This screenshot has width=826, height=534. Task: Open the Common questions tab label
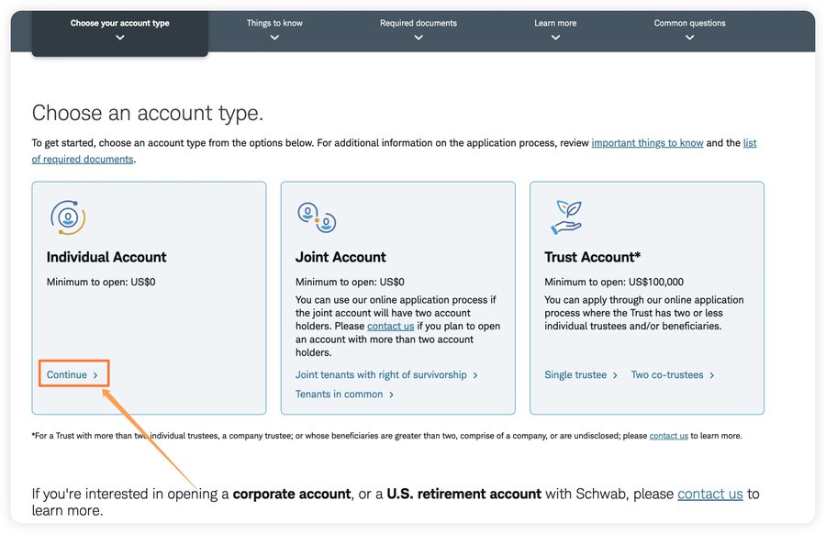[x=689, y=23]
